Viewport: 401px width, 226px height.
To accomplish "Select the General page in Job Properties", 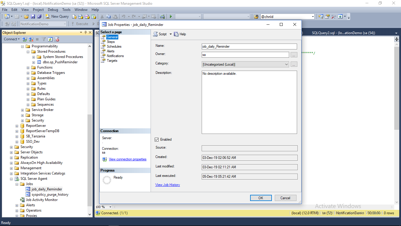I will 112,37.
